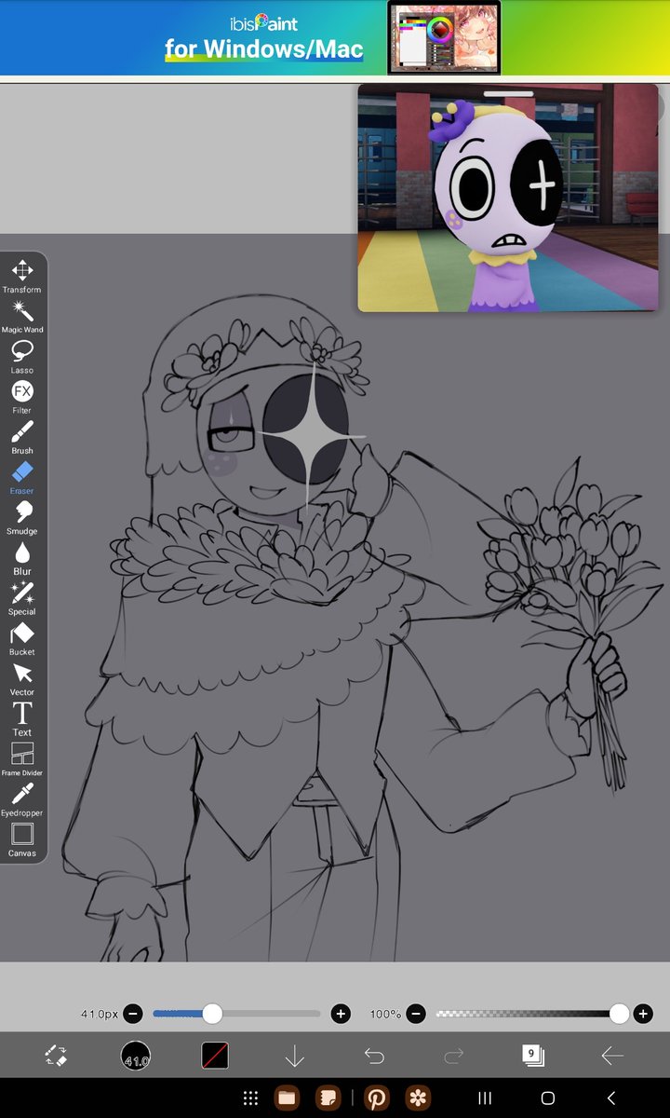Tap the ad's laptop preview image

444,37
